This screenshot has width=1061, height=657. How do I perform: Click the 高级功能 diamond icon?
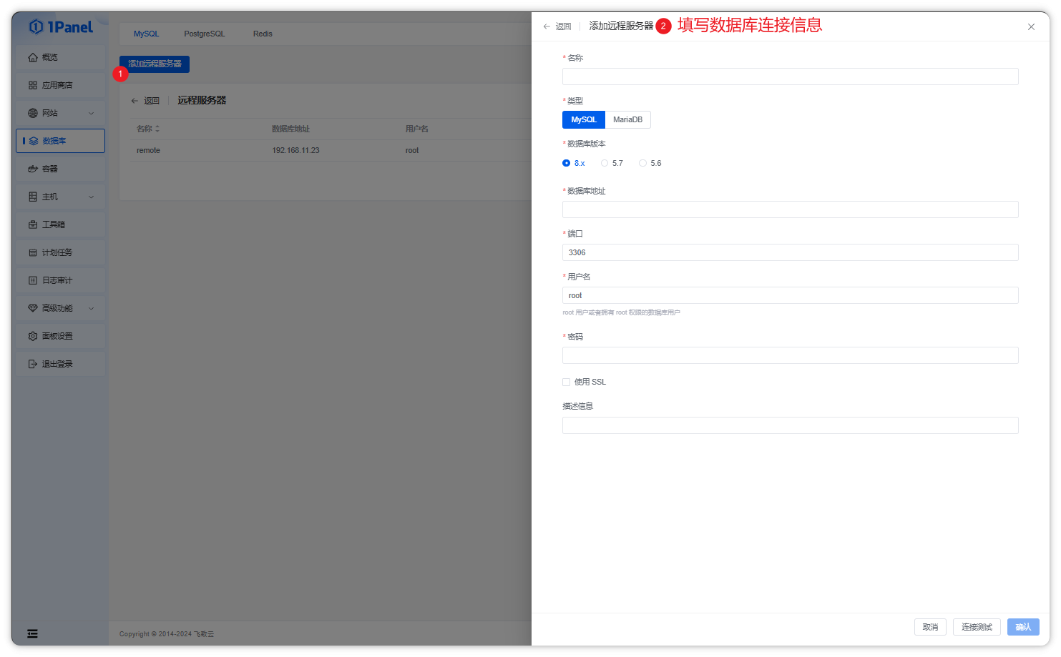pos(33,308)
